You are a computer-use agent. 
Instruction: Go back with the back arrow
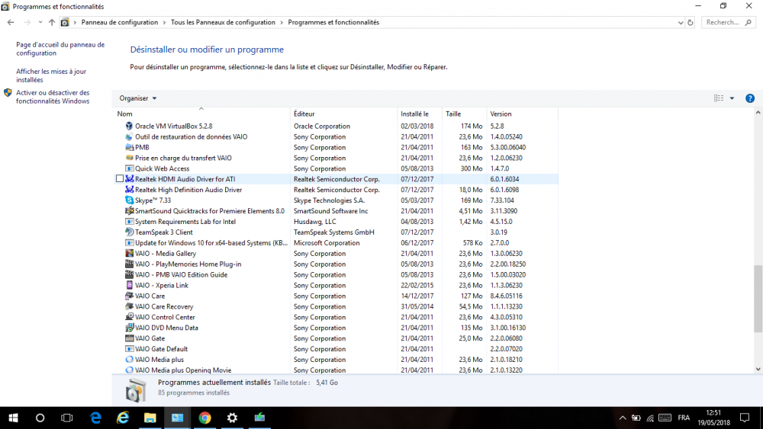[11, 23]
